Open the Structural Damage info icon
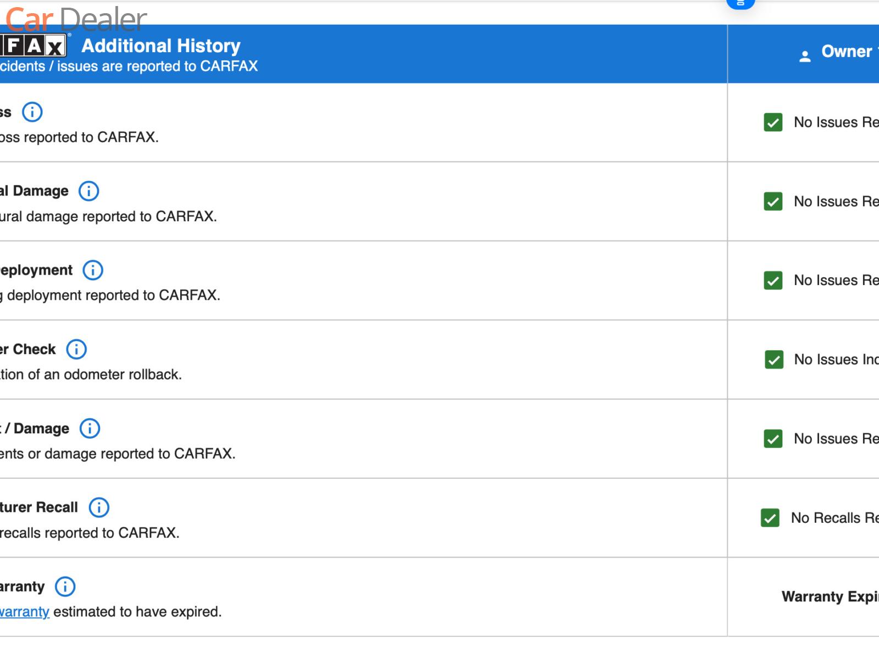This screenshot has height=659, width=879. (88, 191)
